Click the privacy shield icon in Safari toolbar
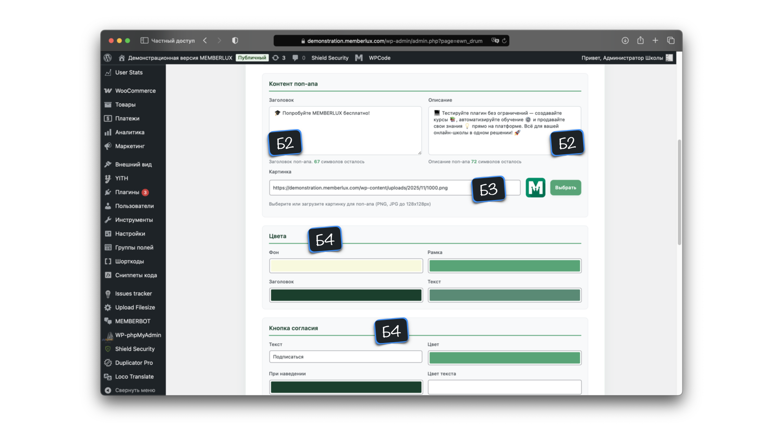The image size is (783, 440). 235,40
